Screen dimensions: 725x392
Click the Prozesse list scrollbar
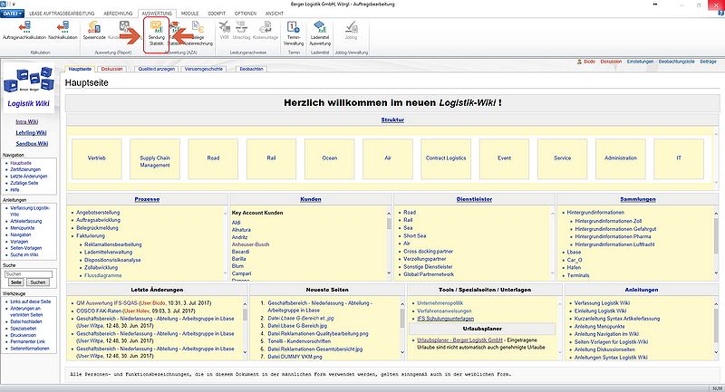pyautogui.click(x=224, y=243)
